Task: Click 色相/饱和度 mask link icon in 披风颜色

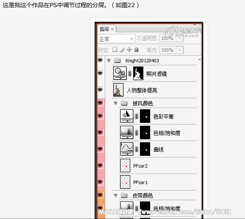Action: tap(137, 132)
